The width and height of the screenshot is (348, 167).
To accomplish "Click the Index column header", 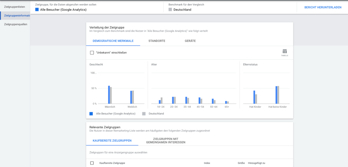I will tap(207, 163).
